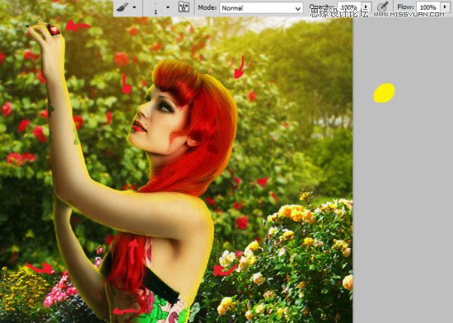
Task: Open the Opacity slider arrow
Action: (x=367, y=7)
